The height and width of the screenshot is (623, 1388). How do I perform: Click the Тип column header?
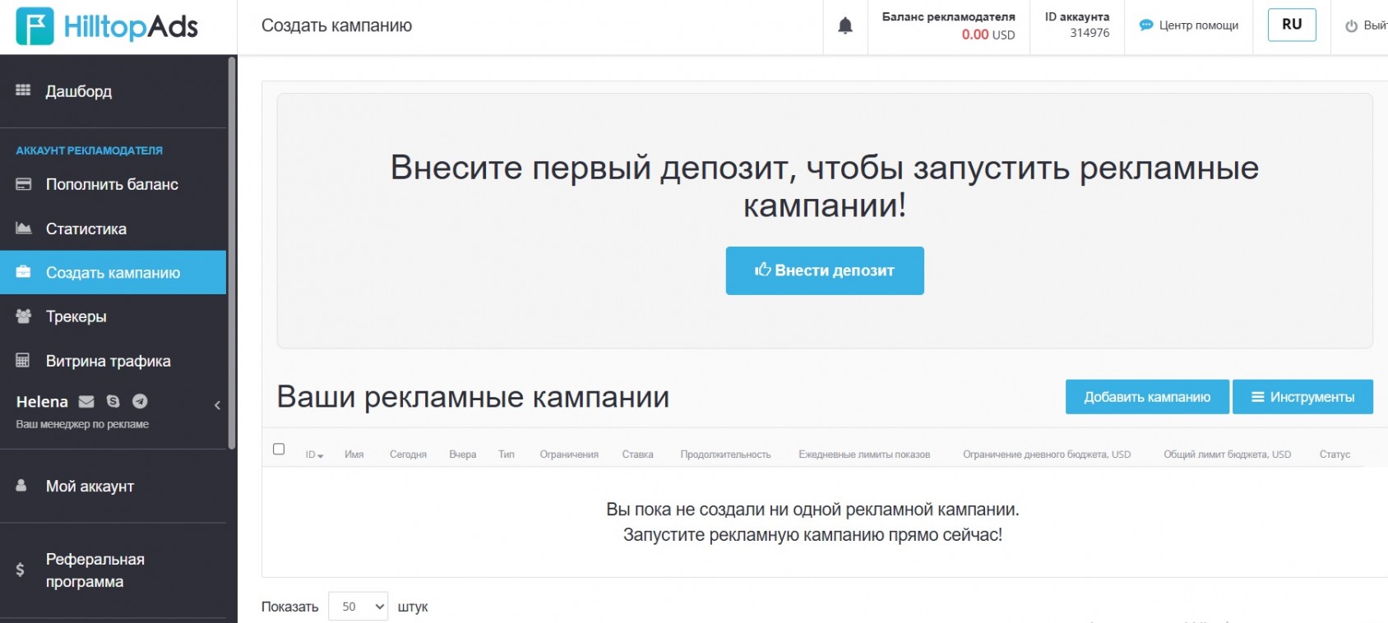pyautogui.click(x=507, y=455)
